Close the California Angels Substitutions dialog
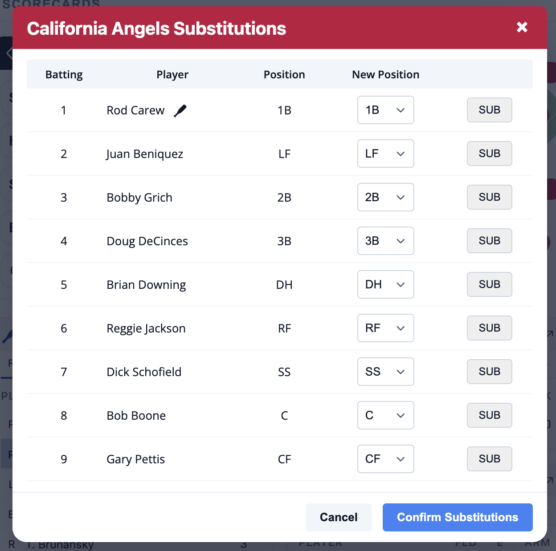 [x=522, y=27]
